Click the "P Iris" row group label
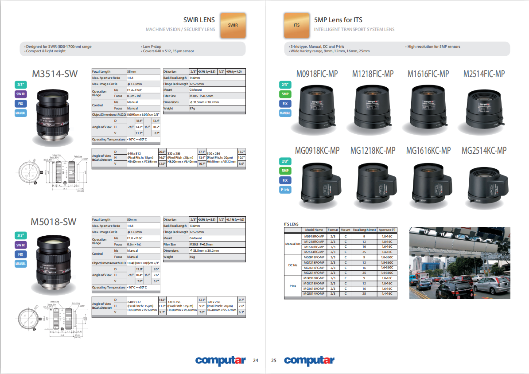Screen dimensions: 529x374 (x=292, y=286)
